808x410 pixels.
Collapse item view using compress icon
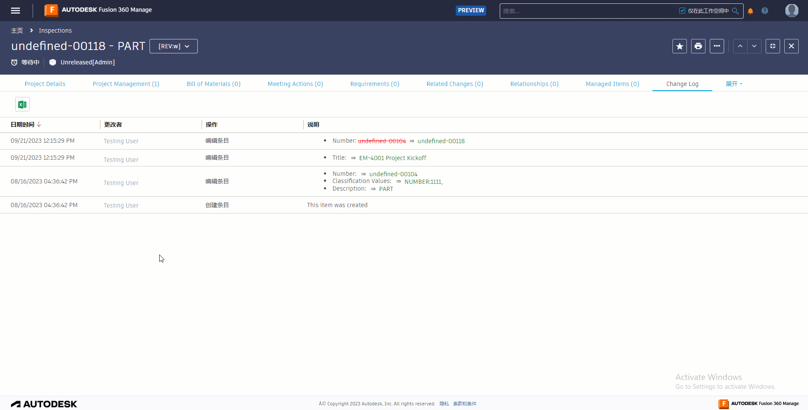(773, 46)
